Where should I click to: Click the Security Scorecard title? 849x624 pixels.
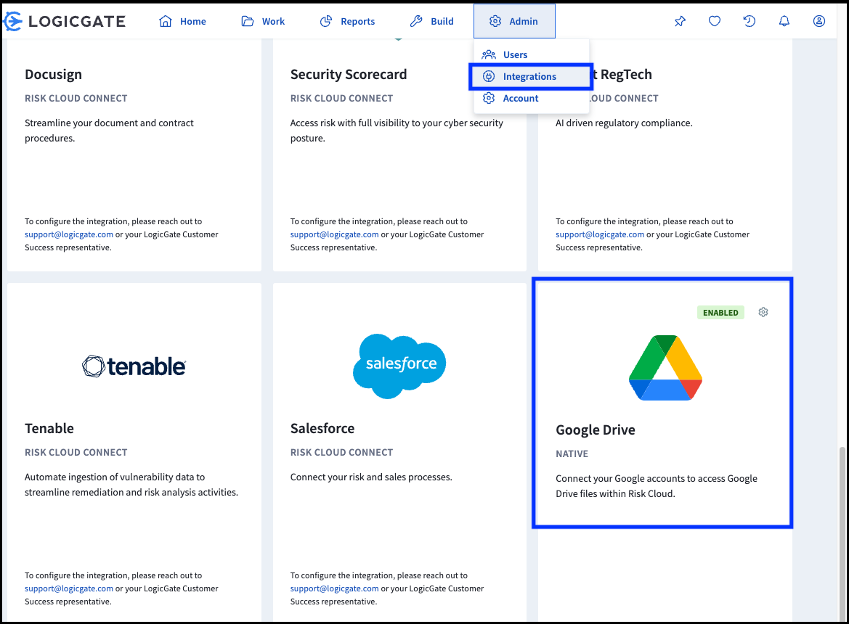point(349,74)
